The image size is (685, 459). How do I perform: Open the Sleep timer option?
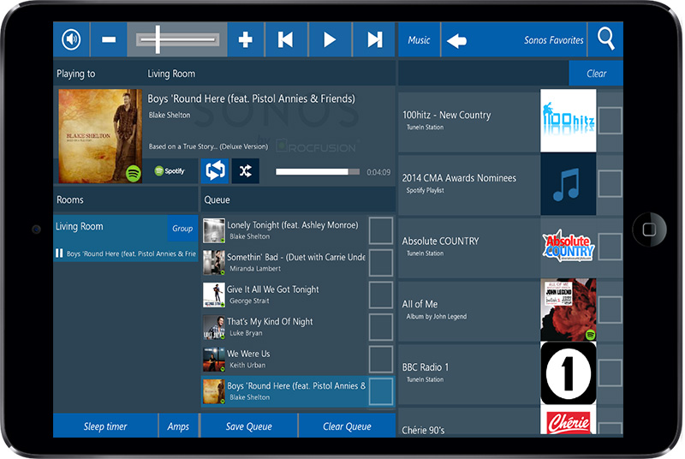tap(105, 426)
